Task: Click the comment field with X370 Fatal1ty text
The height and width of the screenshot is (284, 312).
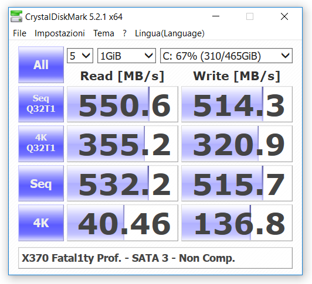Action: coord(155,258)
